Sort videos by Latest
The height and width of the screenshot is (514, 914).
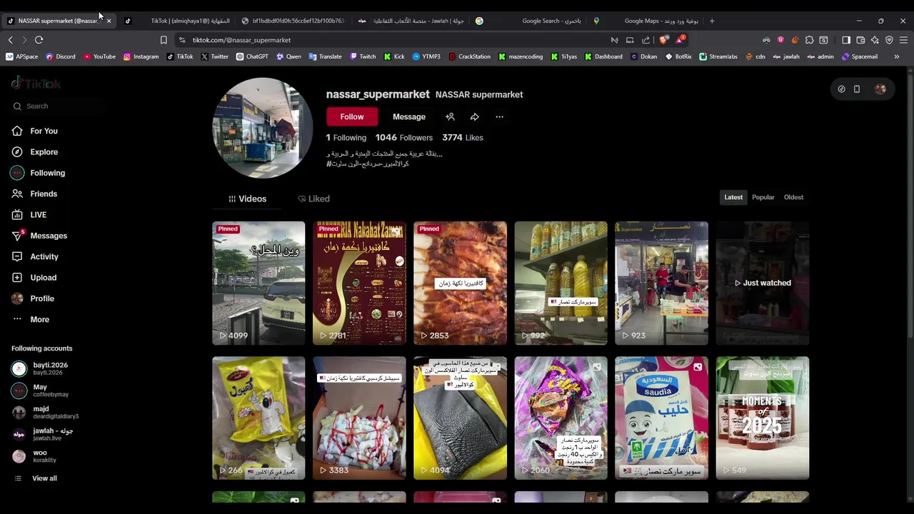pos(733,197)
